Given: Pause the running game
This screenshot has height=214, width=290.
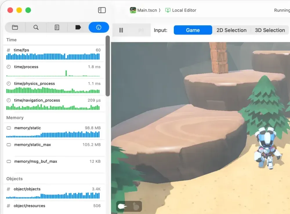Looking at the screenshot, I should point(121,30).
